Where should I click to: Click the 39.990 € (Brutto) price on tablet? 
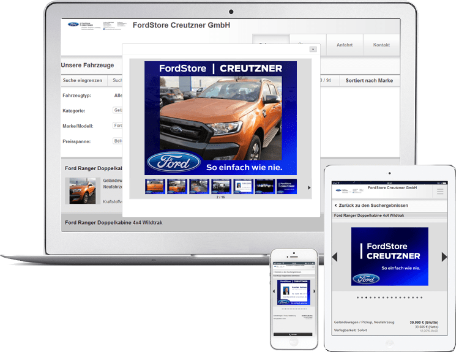[424, 323]
